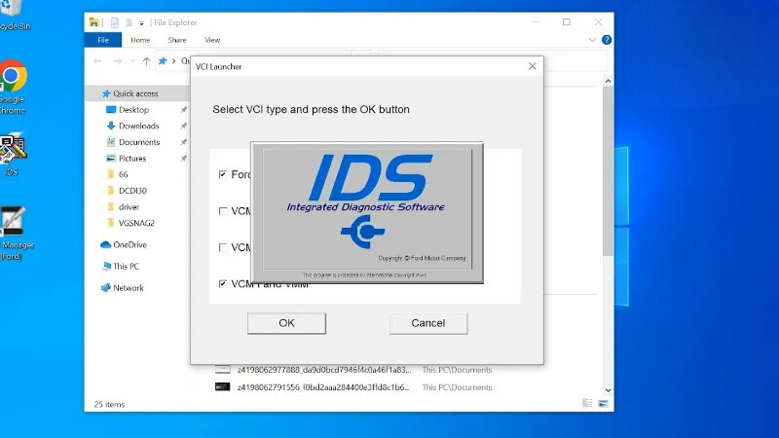This screenshot has height=438, width=779.
Task: Switch to the View ribbon tab
Action: 212,40
